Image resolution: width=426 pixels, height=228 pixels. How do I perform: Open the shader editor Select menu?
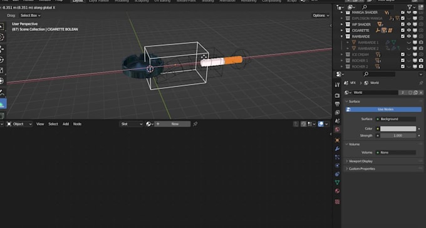(53, 124)
